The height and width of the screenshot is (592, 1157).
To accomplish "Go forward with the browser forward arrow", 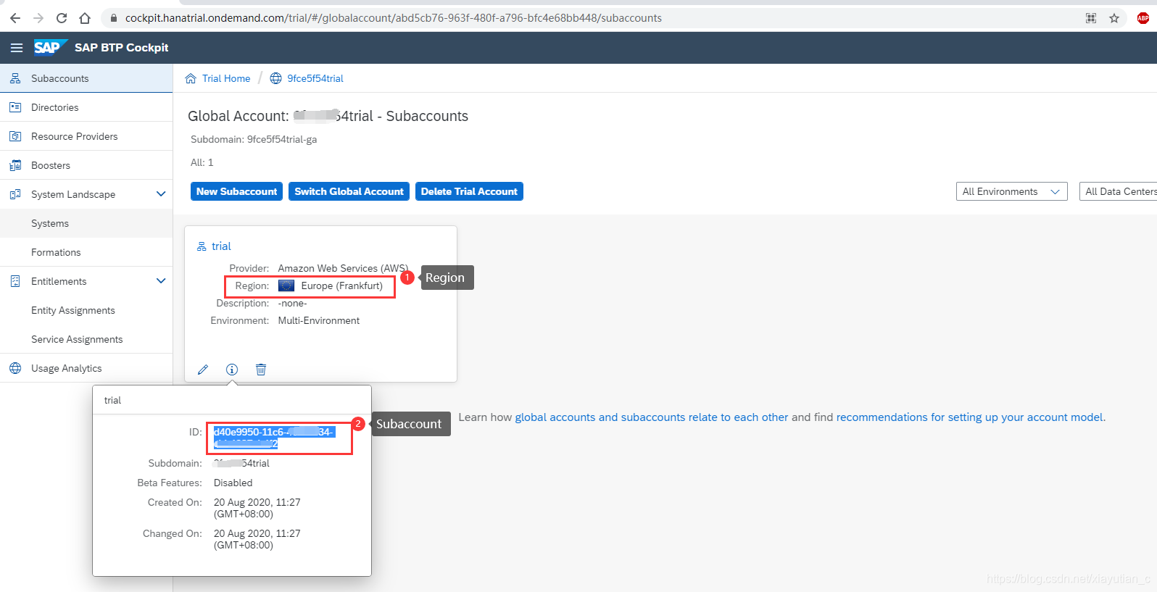I will click(x=38, y=18).
